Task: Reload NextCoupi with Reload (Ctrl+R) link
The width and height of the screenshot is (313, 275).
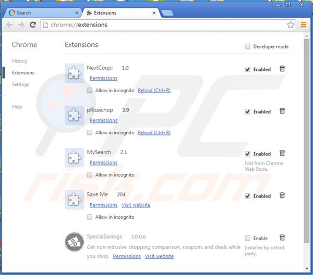Action: (154, 91)
